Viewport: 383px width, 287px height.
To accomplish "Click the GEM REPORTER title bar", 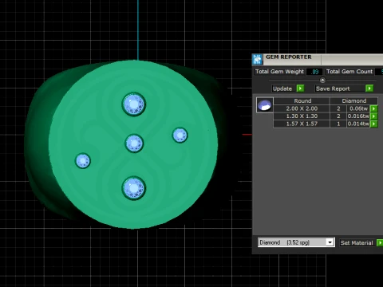I will pyautogui.click(x=318, y=59).
